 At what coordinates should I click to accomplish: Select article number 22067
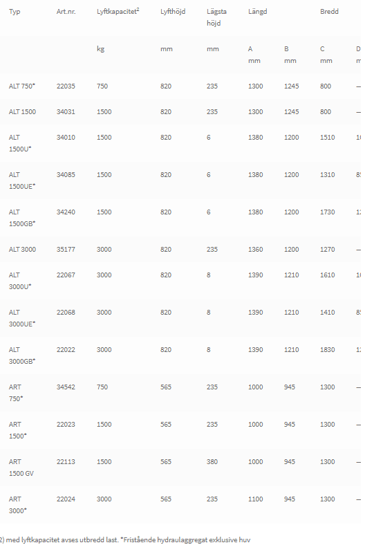(x=66, y=275)
